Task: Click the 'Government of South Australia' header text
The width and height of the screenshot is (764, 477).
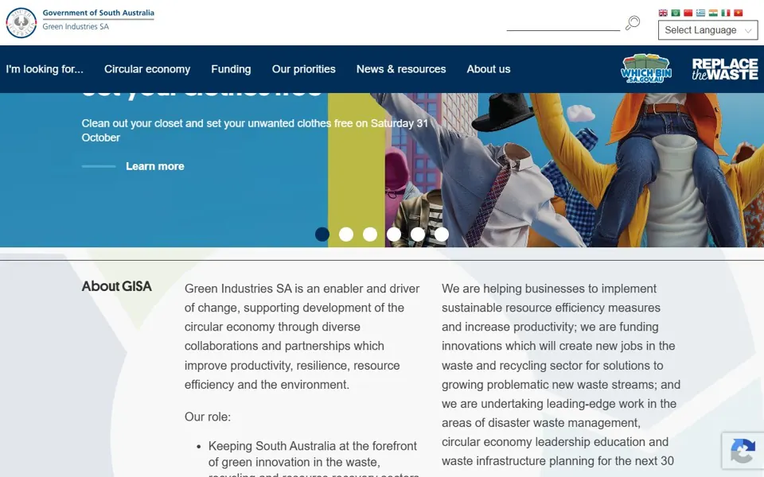Action: tap(98, 13)
